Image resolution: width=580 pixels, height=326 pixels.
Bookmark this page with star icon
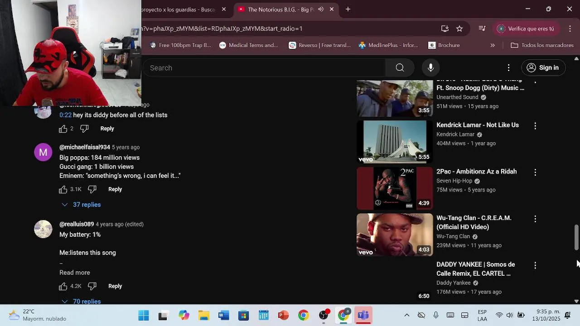[x=459, y=29]
